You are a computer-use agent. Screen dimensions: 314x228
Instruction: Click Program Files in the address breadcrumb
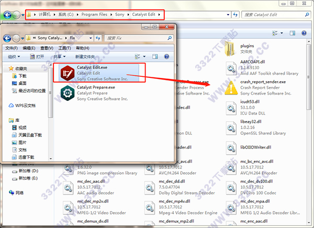tap(94, 15)
